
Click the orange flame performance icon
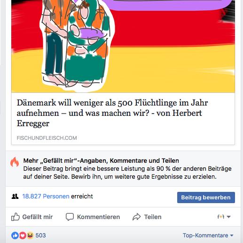point(15,162)
